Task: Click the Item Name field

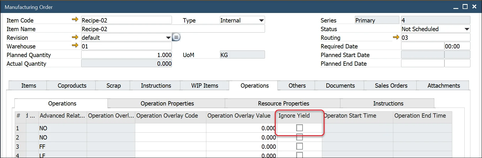Action: click(173, 29)
